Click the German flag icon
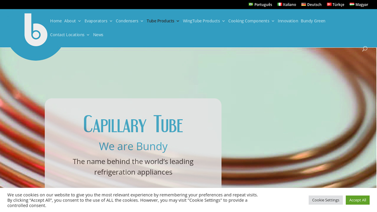Image resolution: width=377 pixels, height=212 pixels. tap(303, 4)
